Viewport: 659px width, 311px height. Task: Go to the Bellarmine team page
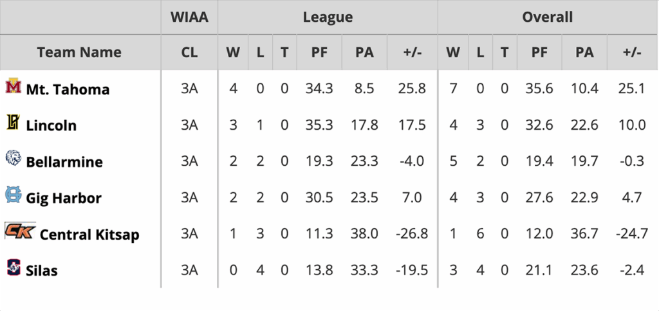64,161
